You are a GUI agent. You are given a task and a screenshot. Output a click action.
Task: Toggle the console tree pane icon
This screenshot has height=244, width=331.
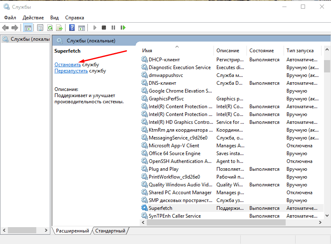(x=28, y=28)
